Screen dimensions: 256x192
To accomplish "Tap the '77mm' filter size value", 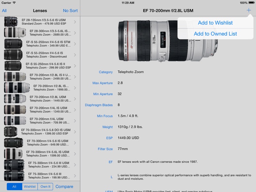I will 123,149.
